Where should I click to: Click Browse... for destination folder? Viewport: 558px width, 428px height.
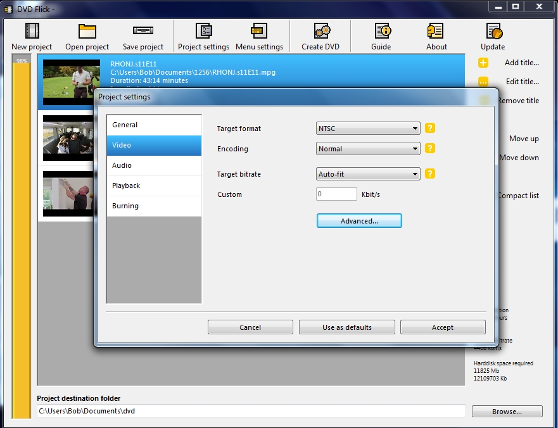(507, 412)
